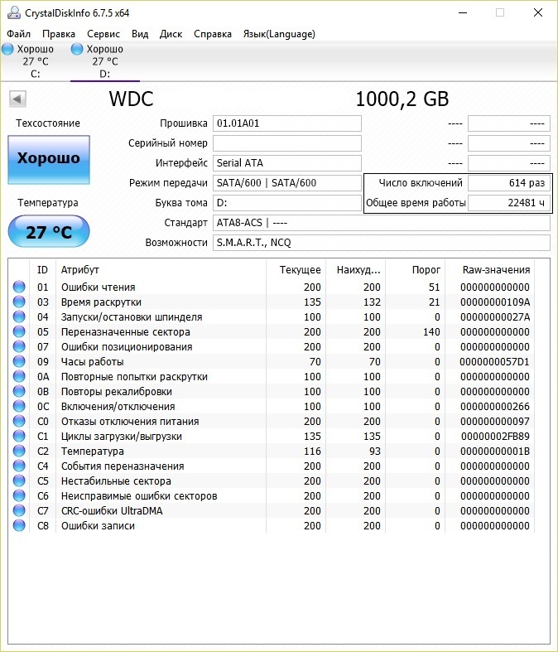Viewport: 558px width, 652px height.
Task: Click the status circle for Ошибки записи
Action: (19, 525)
